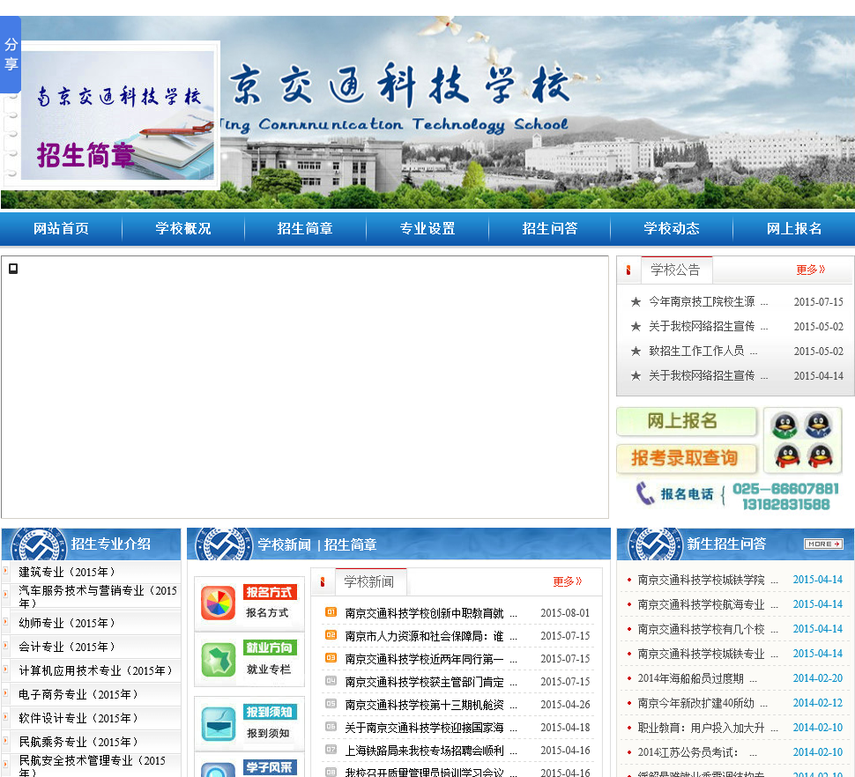Screen dimensions: 855x777
Task: Open news 关于南京交通科技学校迎接国家海
Action: (430, 728)
